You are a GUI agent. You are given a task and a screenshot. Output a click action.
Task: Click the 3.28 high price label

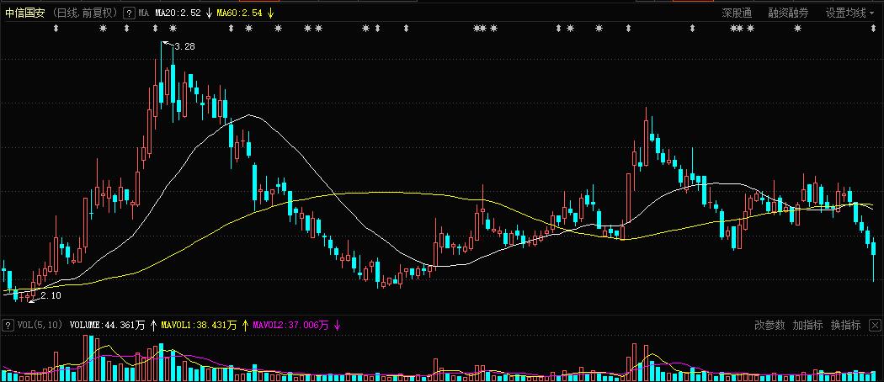tap(185, 47)
